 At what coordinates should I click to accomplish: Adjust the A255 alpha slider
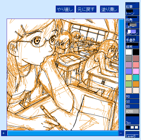click(132, 111)
